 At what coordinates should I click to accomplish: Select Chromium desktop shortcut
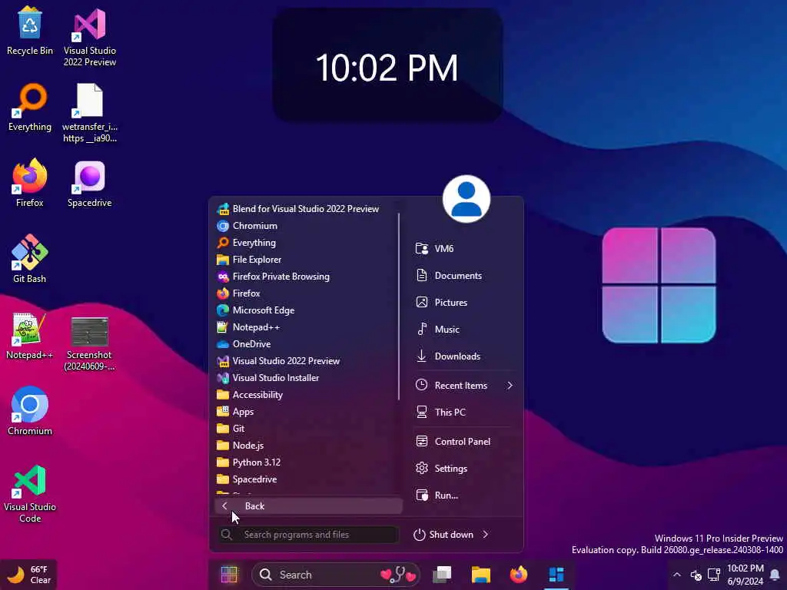(30, 411)
